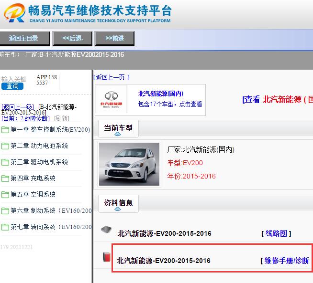Open the 线路图 wiring diagram link

[x=276, y=233]
